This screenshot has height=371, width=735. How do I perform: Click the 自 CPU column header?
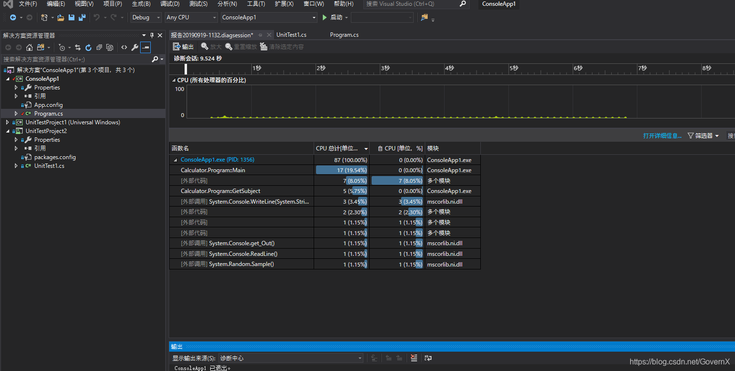point(397,148)
